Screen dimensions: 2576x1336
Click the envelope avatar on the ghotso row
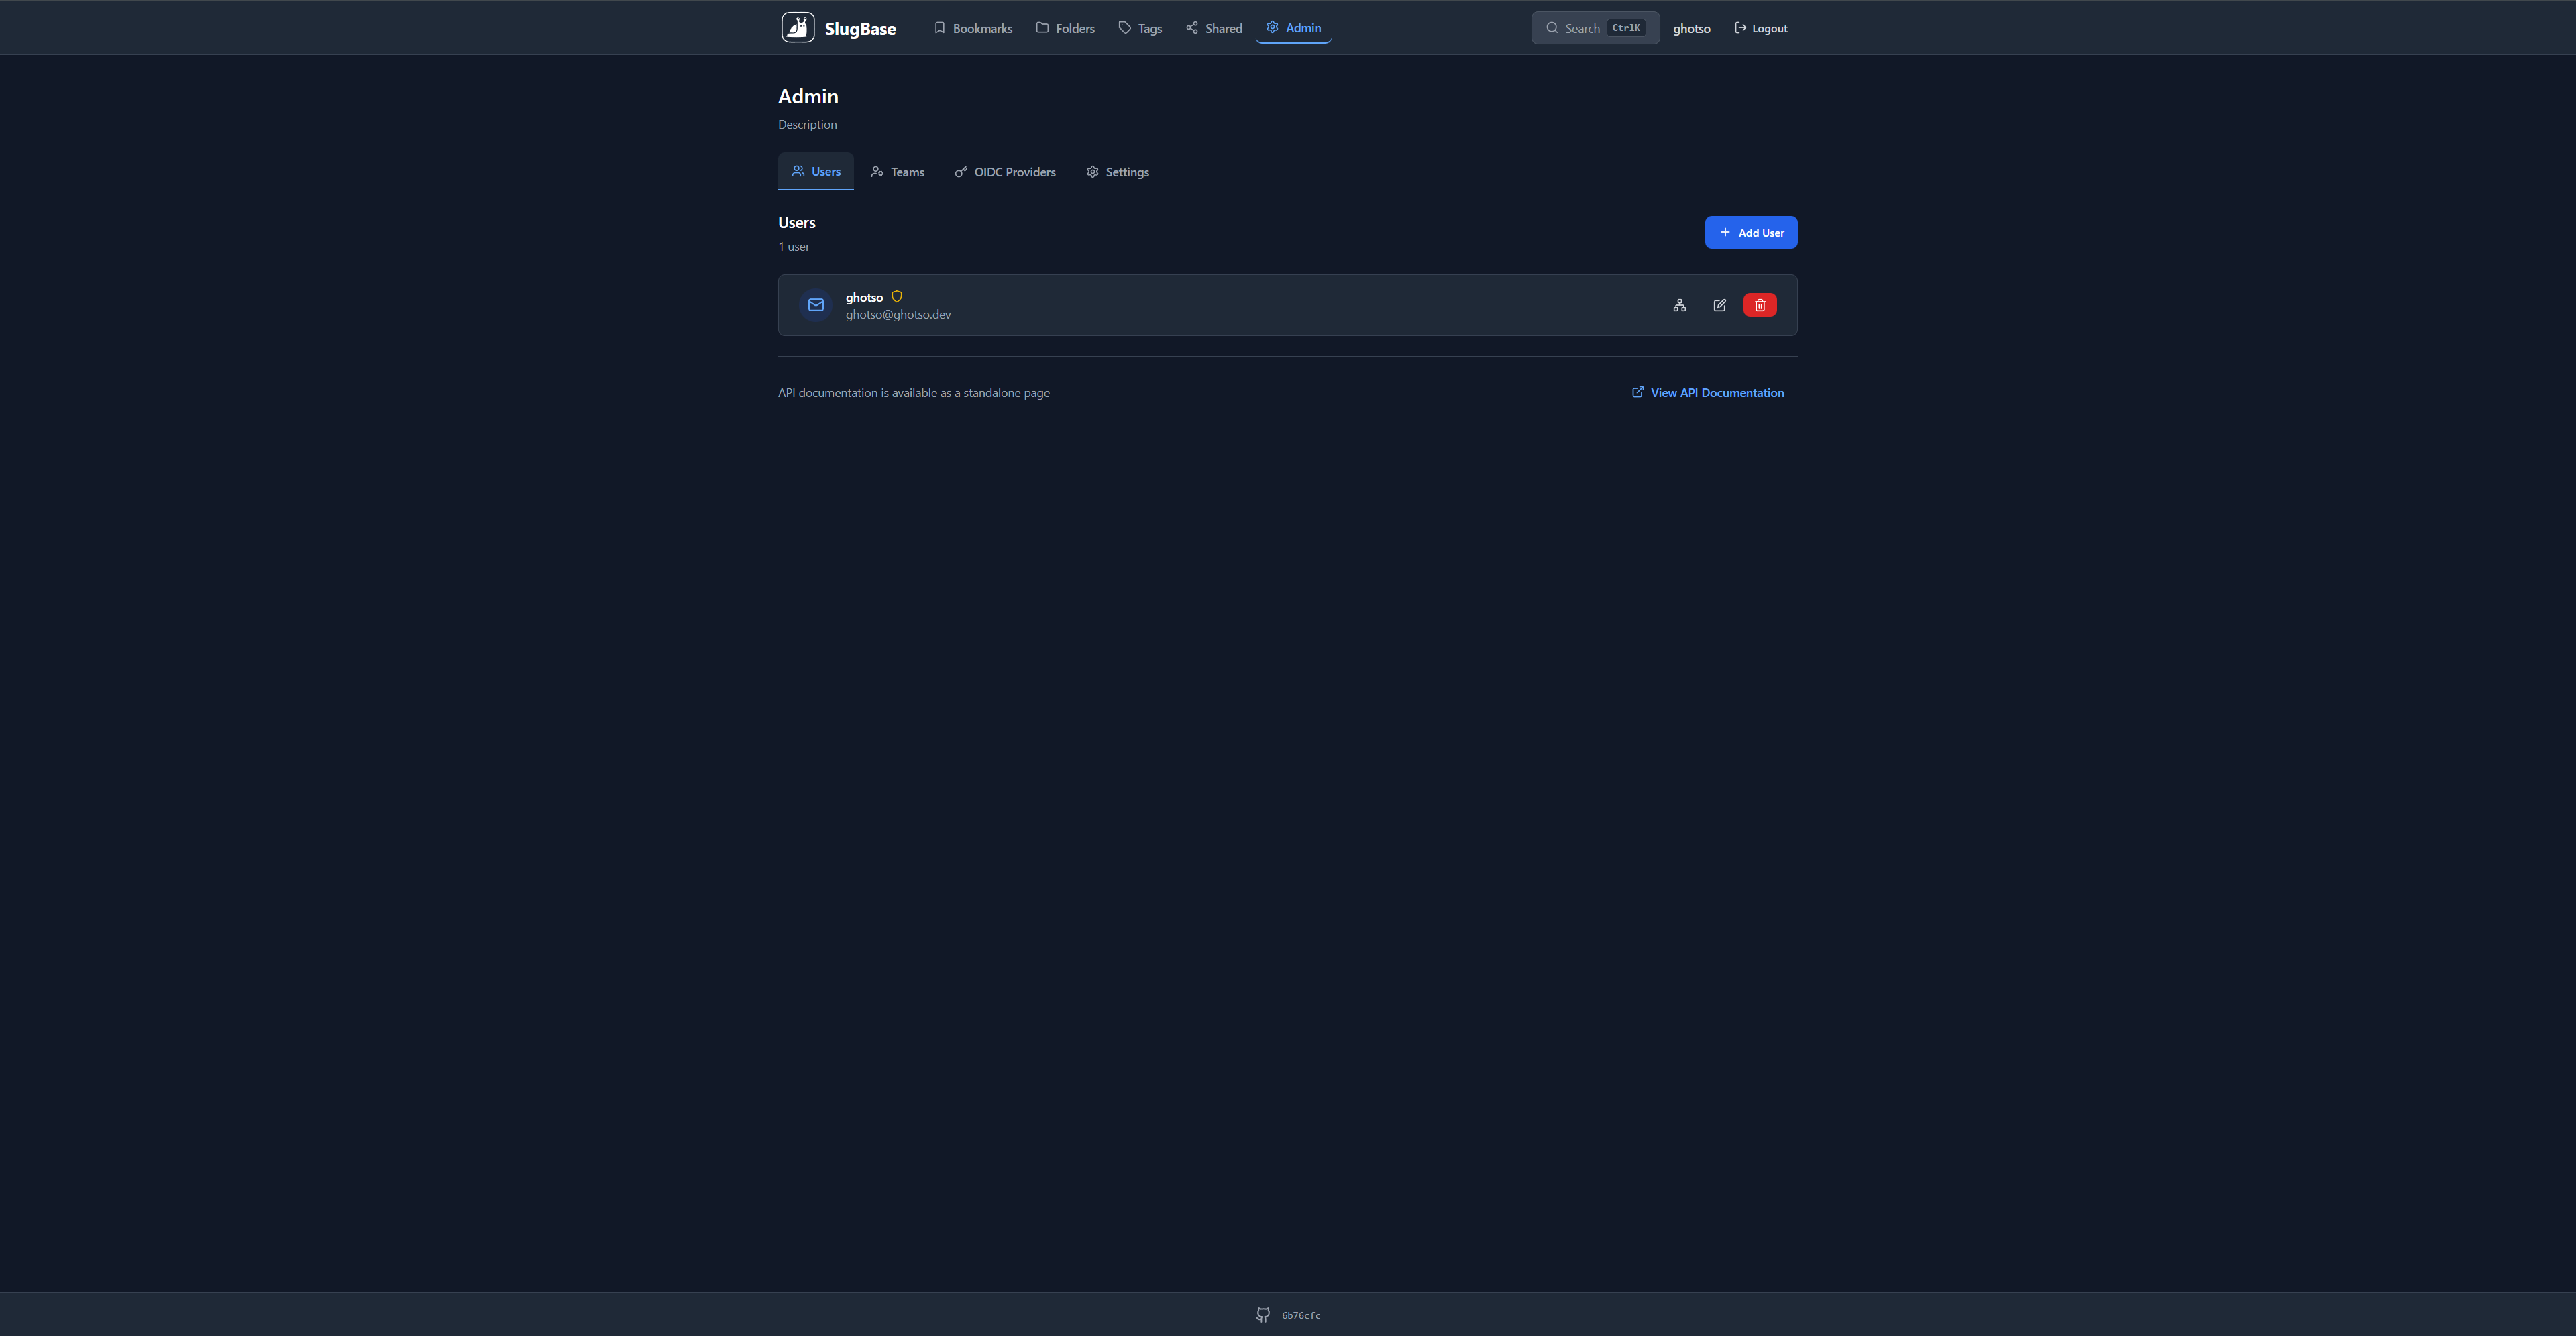click(815, 305)
